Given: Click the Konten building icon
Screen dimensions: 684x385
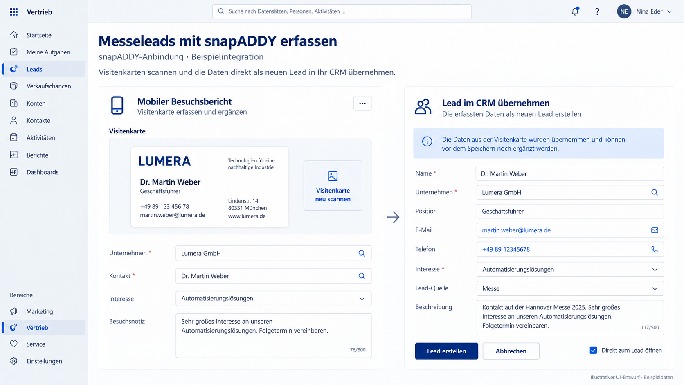Looking at the screenshot, I should [14, 103].
